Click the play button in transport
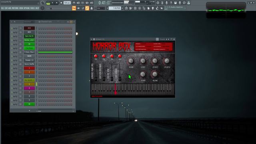This screenshot has width=256, height=144. tap(52, 3)
